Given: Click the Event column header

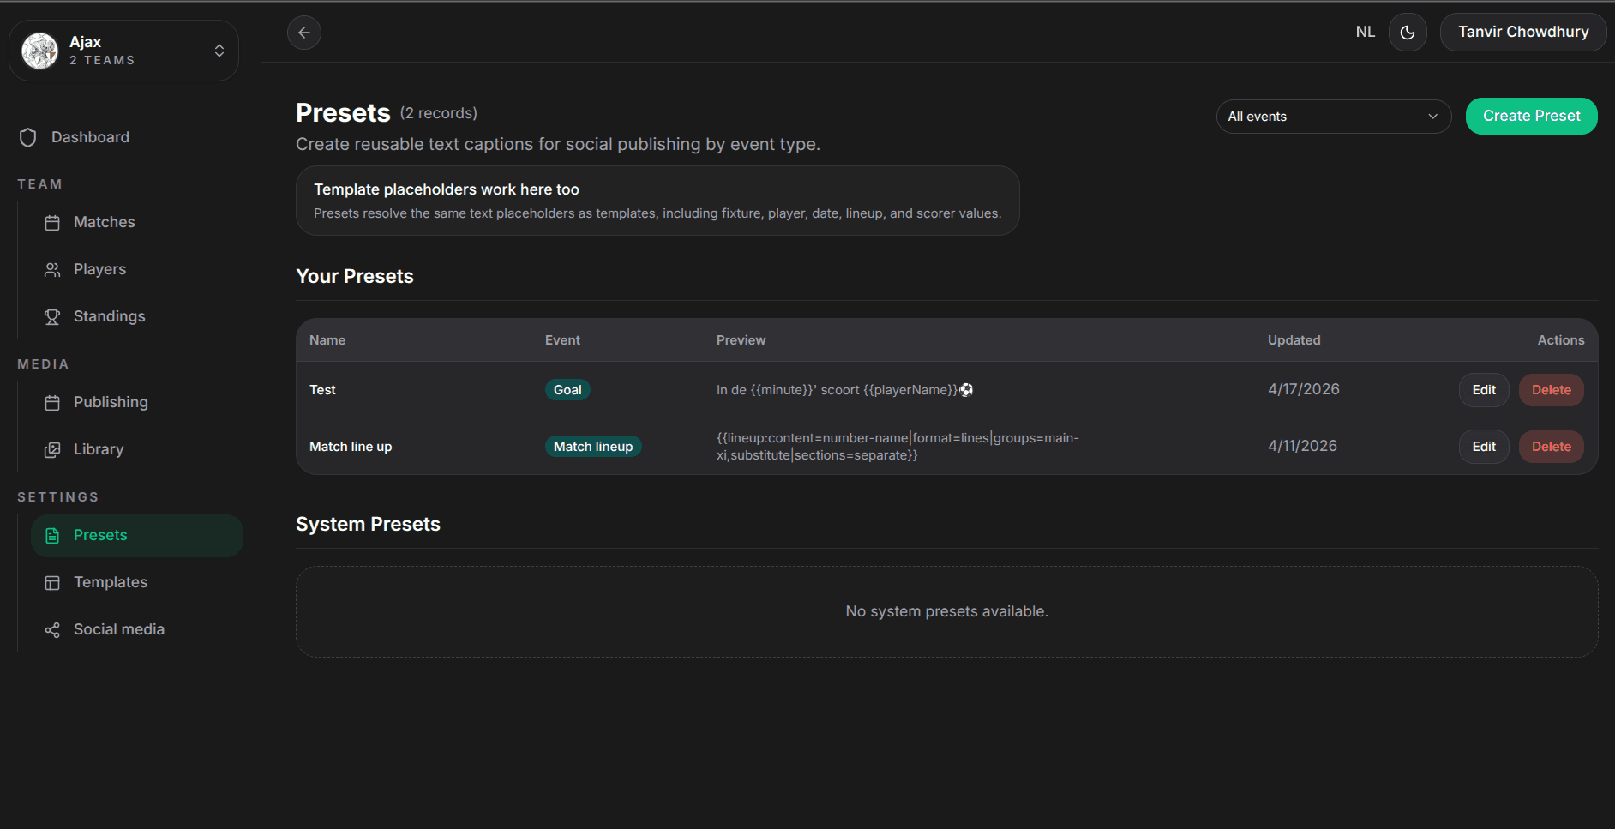Looking at the screenshot, I should (x=562, y=340).
